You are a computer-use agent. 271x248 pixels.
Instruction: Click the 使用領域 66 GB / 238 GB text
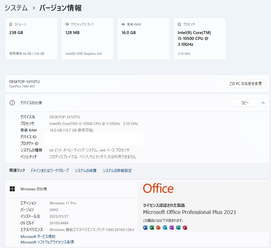click(26, 54)
